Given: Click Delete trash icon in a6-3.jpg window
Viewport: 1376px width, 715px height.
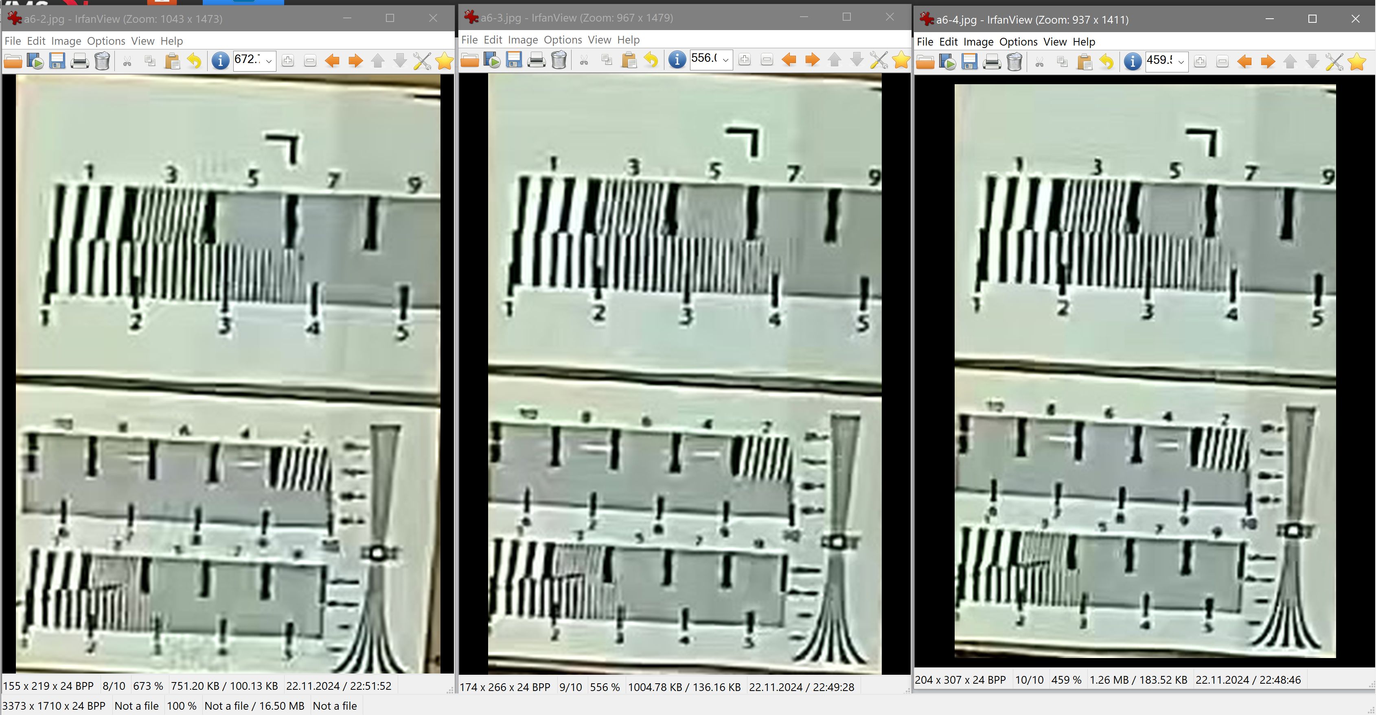Looking at the screenshot, I should pos(559,60).
